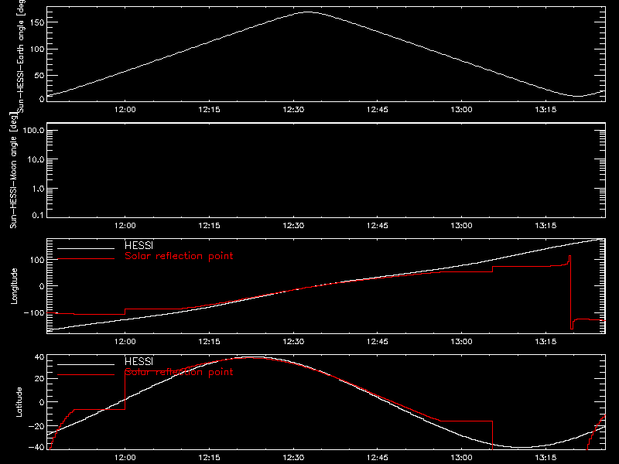Click 12:30 label under the Latitude plot
The height and width of the screenshot is (464, 619).
point(293,458)
